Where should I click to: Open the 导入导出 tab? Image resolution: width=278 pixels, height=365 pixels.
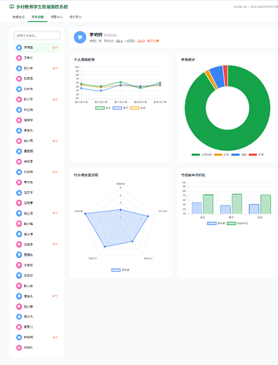[76, 17]
